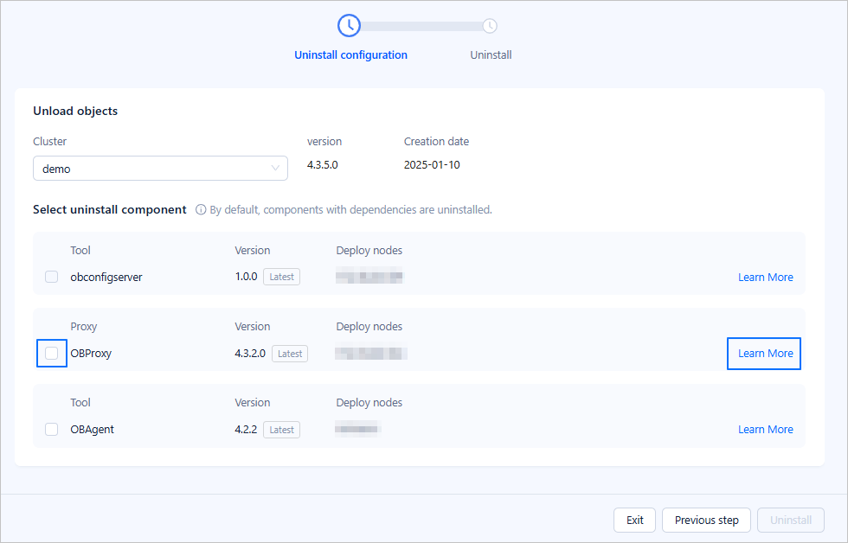The image size is (848, 543).
Task: Open Learn More for obconfigserver
Action: (x=765, y=278)
